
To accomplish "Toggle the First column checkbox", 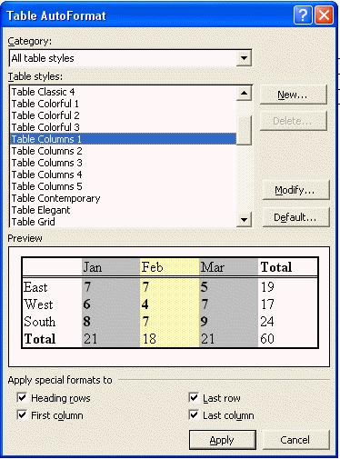I will (x=22, y=414).
